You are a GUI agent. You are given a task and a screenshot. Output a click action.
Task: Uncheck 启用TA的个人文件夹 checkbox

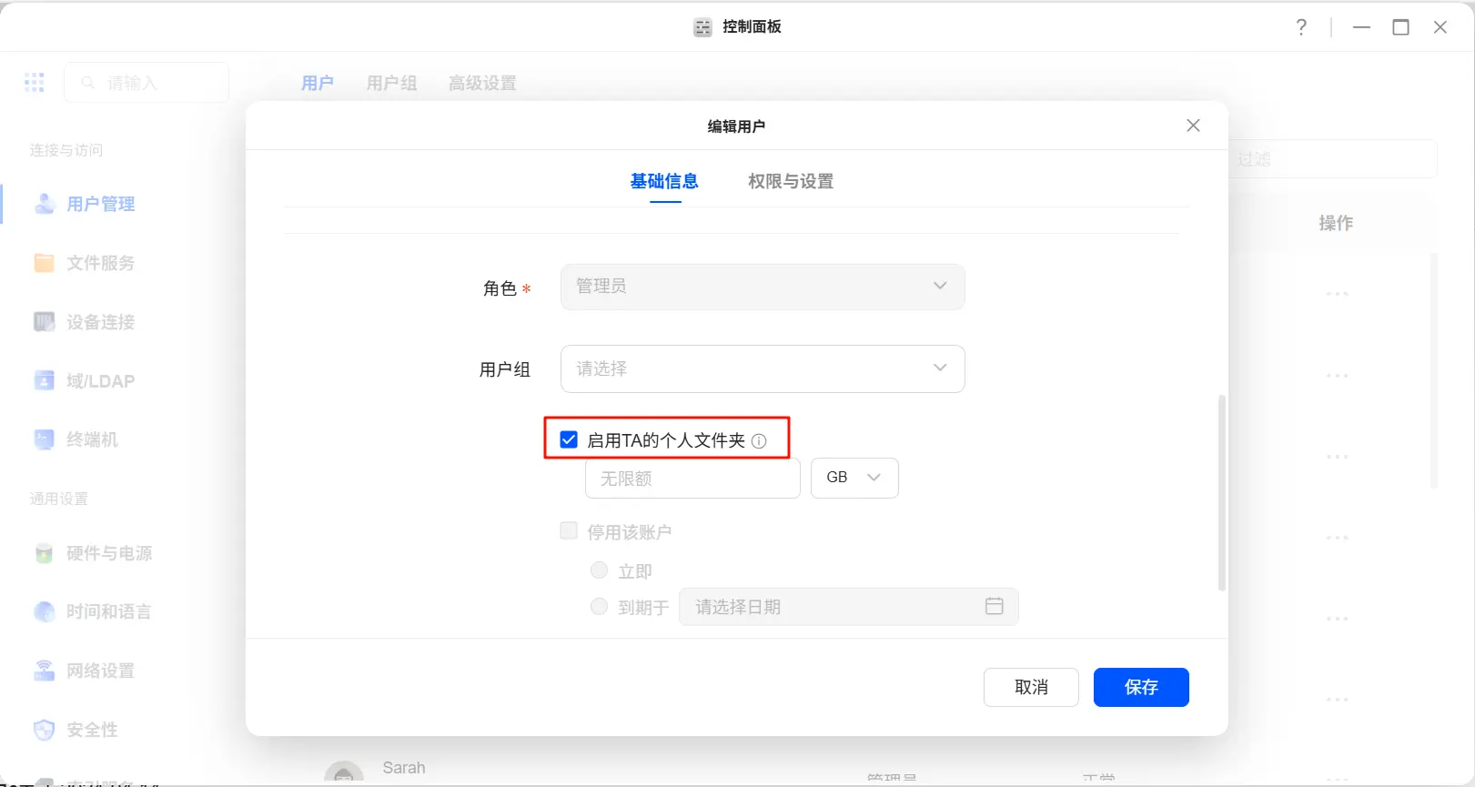569,440
